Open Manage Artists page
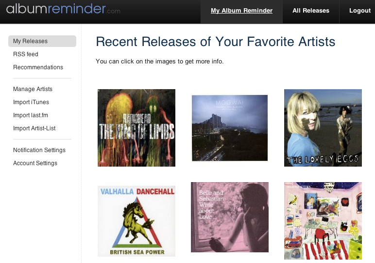This screenshot has width=375, height=263. (x=33, y=89)
